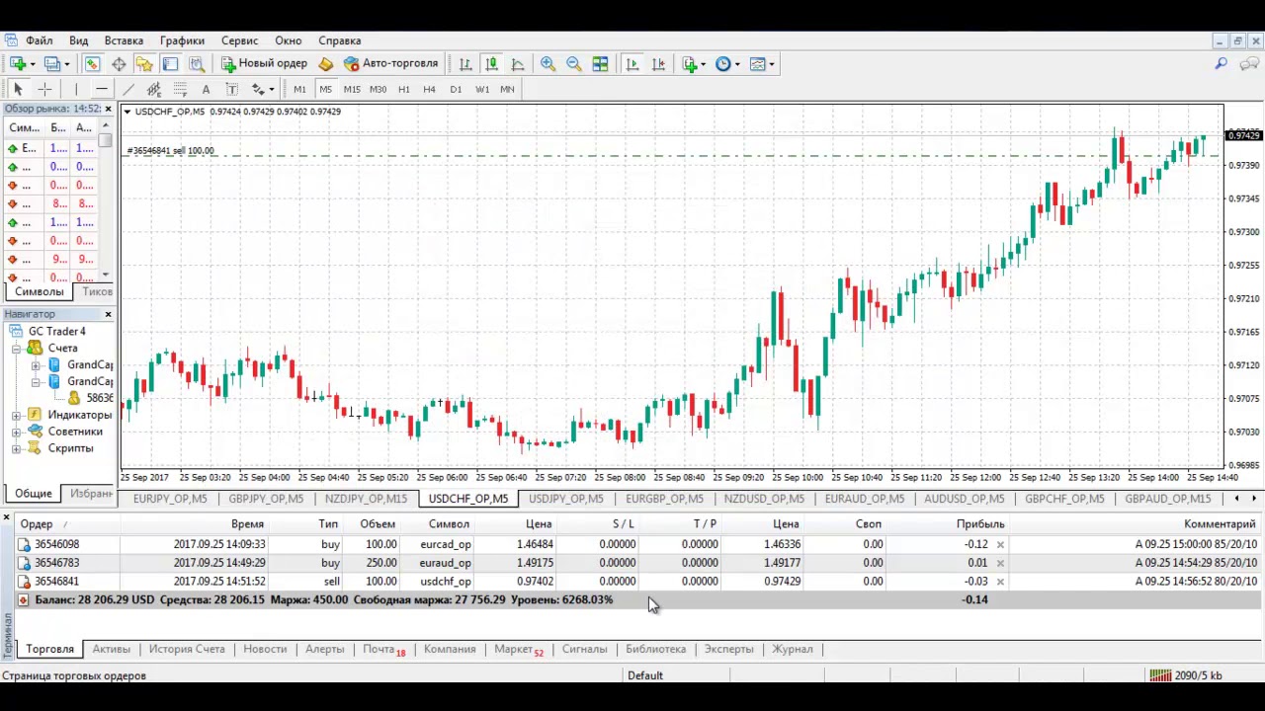The width and height of the screenshot is (1265, 711).
Task: Click connection status 2090/5 kb
Action: [1187, 675]
